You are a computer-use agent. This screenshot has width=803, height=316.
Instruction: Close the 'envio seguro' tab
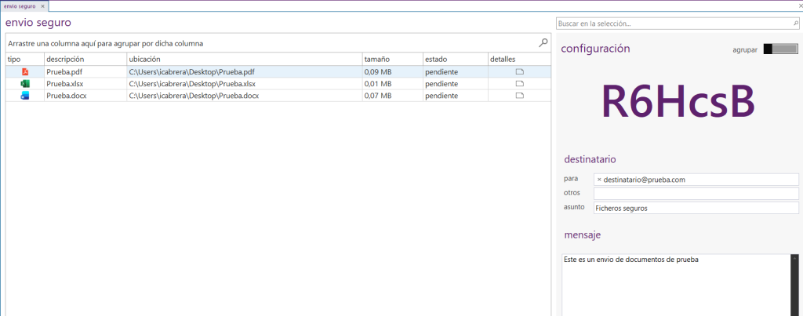point(43,6)
